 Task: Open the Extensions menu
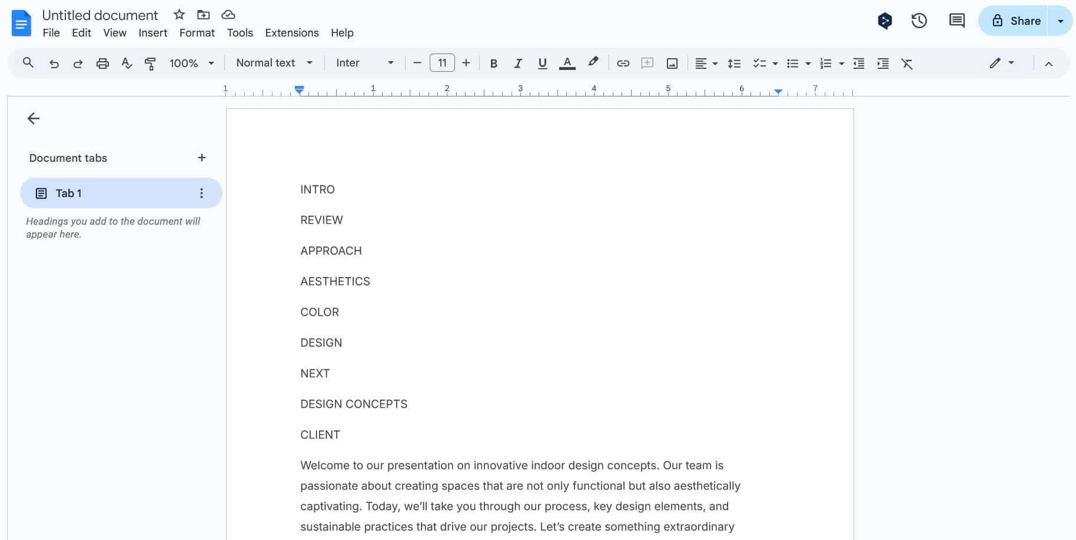pos(292,33)
